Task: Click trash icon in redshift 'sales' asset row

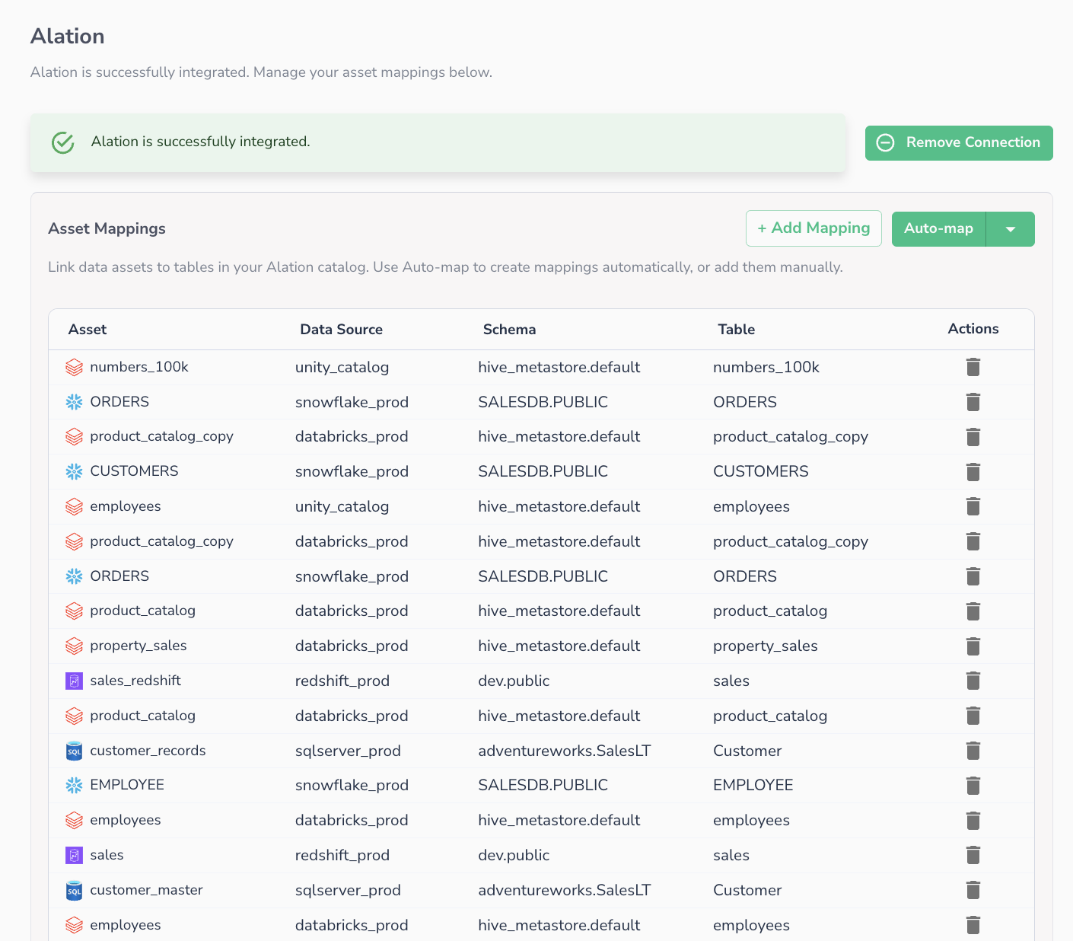Action: 973,855
